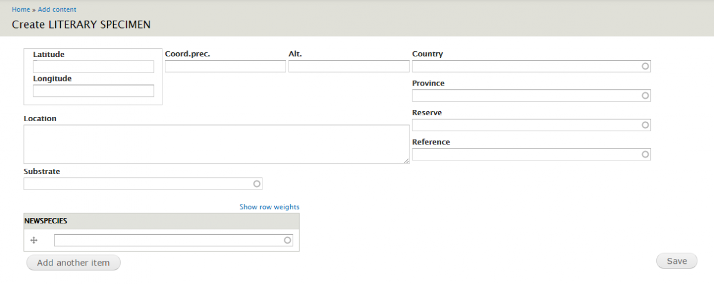Grab the Location textarea resize handle
The image size is (714, 284).
click(406, 160)
